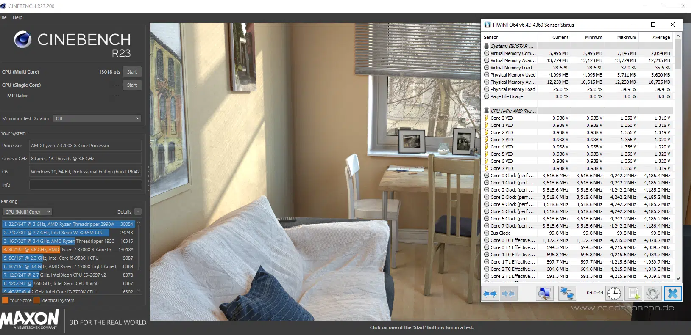Select ranking row Xeon E5-2697 v2
This screenshot has width=691, height=335.
pos(69,275)
